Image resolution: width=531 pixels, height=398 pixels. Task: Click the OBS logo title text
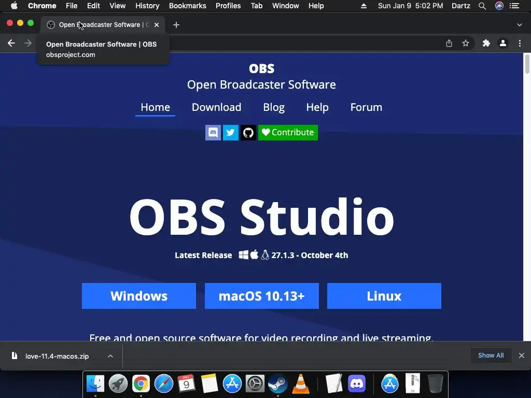(x=262, y=69)
